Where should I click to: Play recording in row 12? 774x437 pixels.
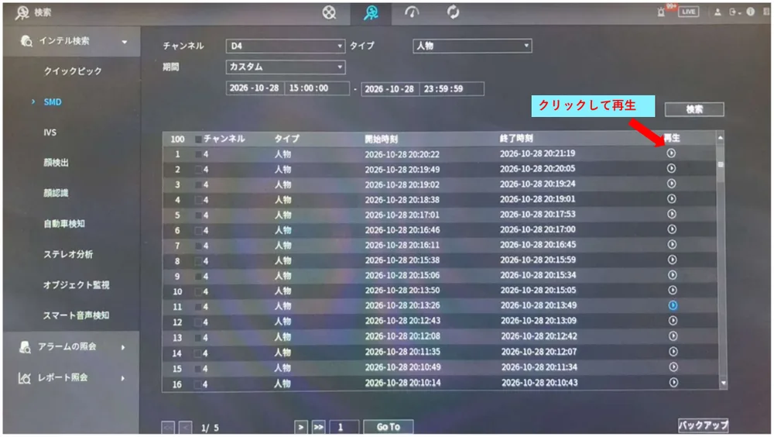click(673, 320)
